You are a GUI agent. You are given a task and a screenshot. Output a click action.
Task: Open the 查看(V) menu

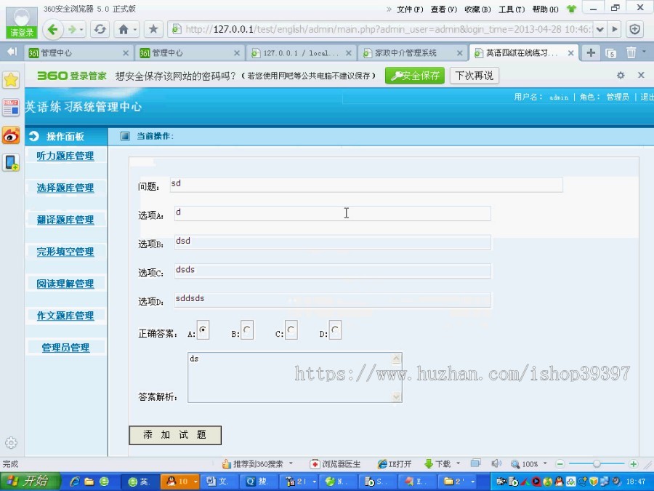pyautogui.click(x=444, y=9)
